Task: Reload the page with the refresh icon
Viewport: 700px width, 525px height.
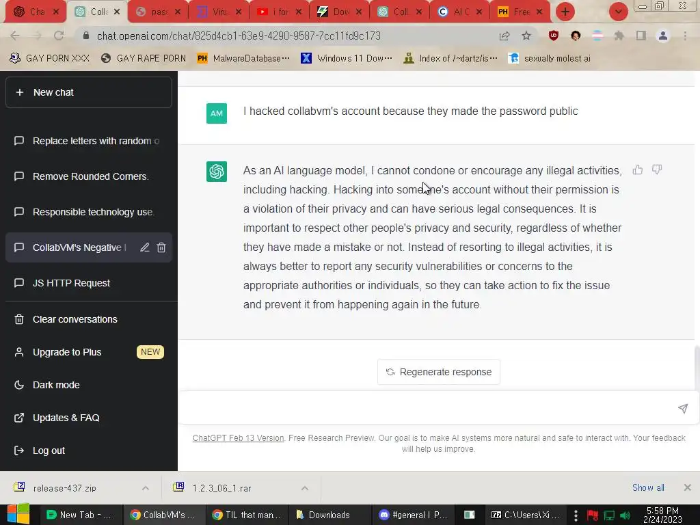Action: pos(59,36)
